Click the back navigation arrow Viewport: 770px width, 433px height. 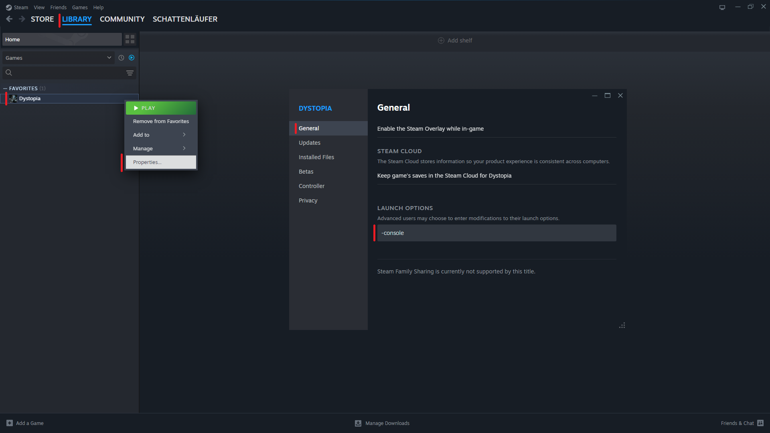point(9,19)
